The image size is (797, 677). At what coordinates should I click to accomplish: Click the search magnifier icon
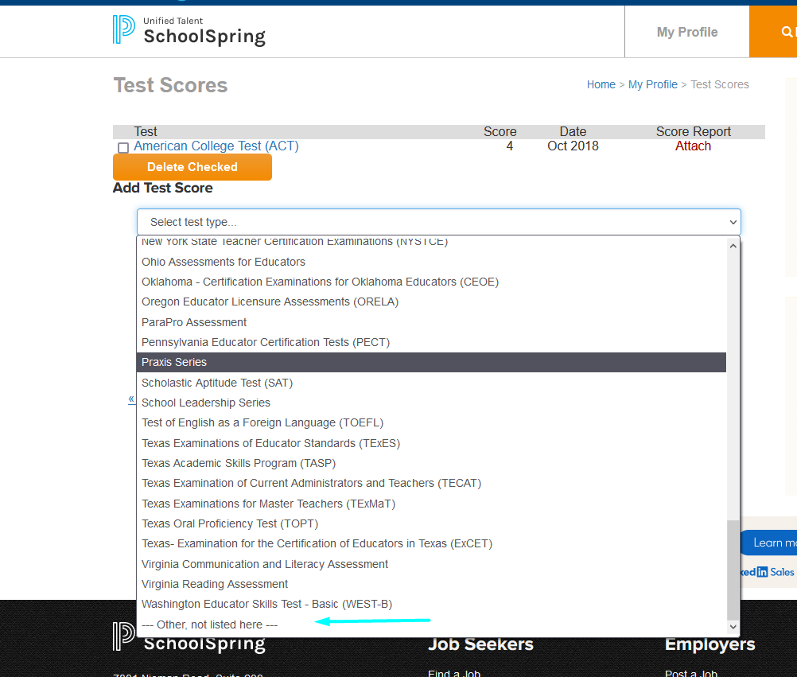coord(787,32)
